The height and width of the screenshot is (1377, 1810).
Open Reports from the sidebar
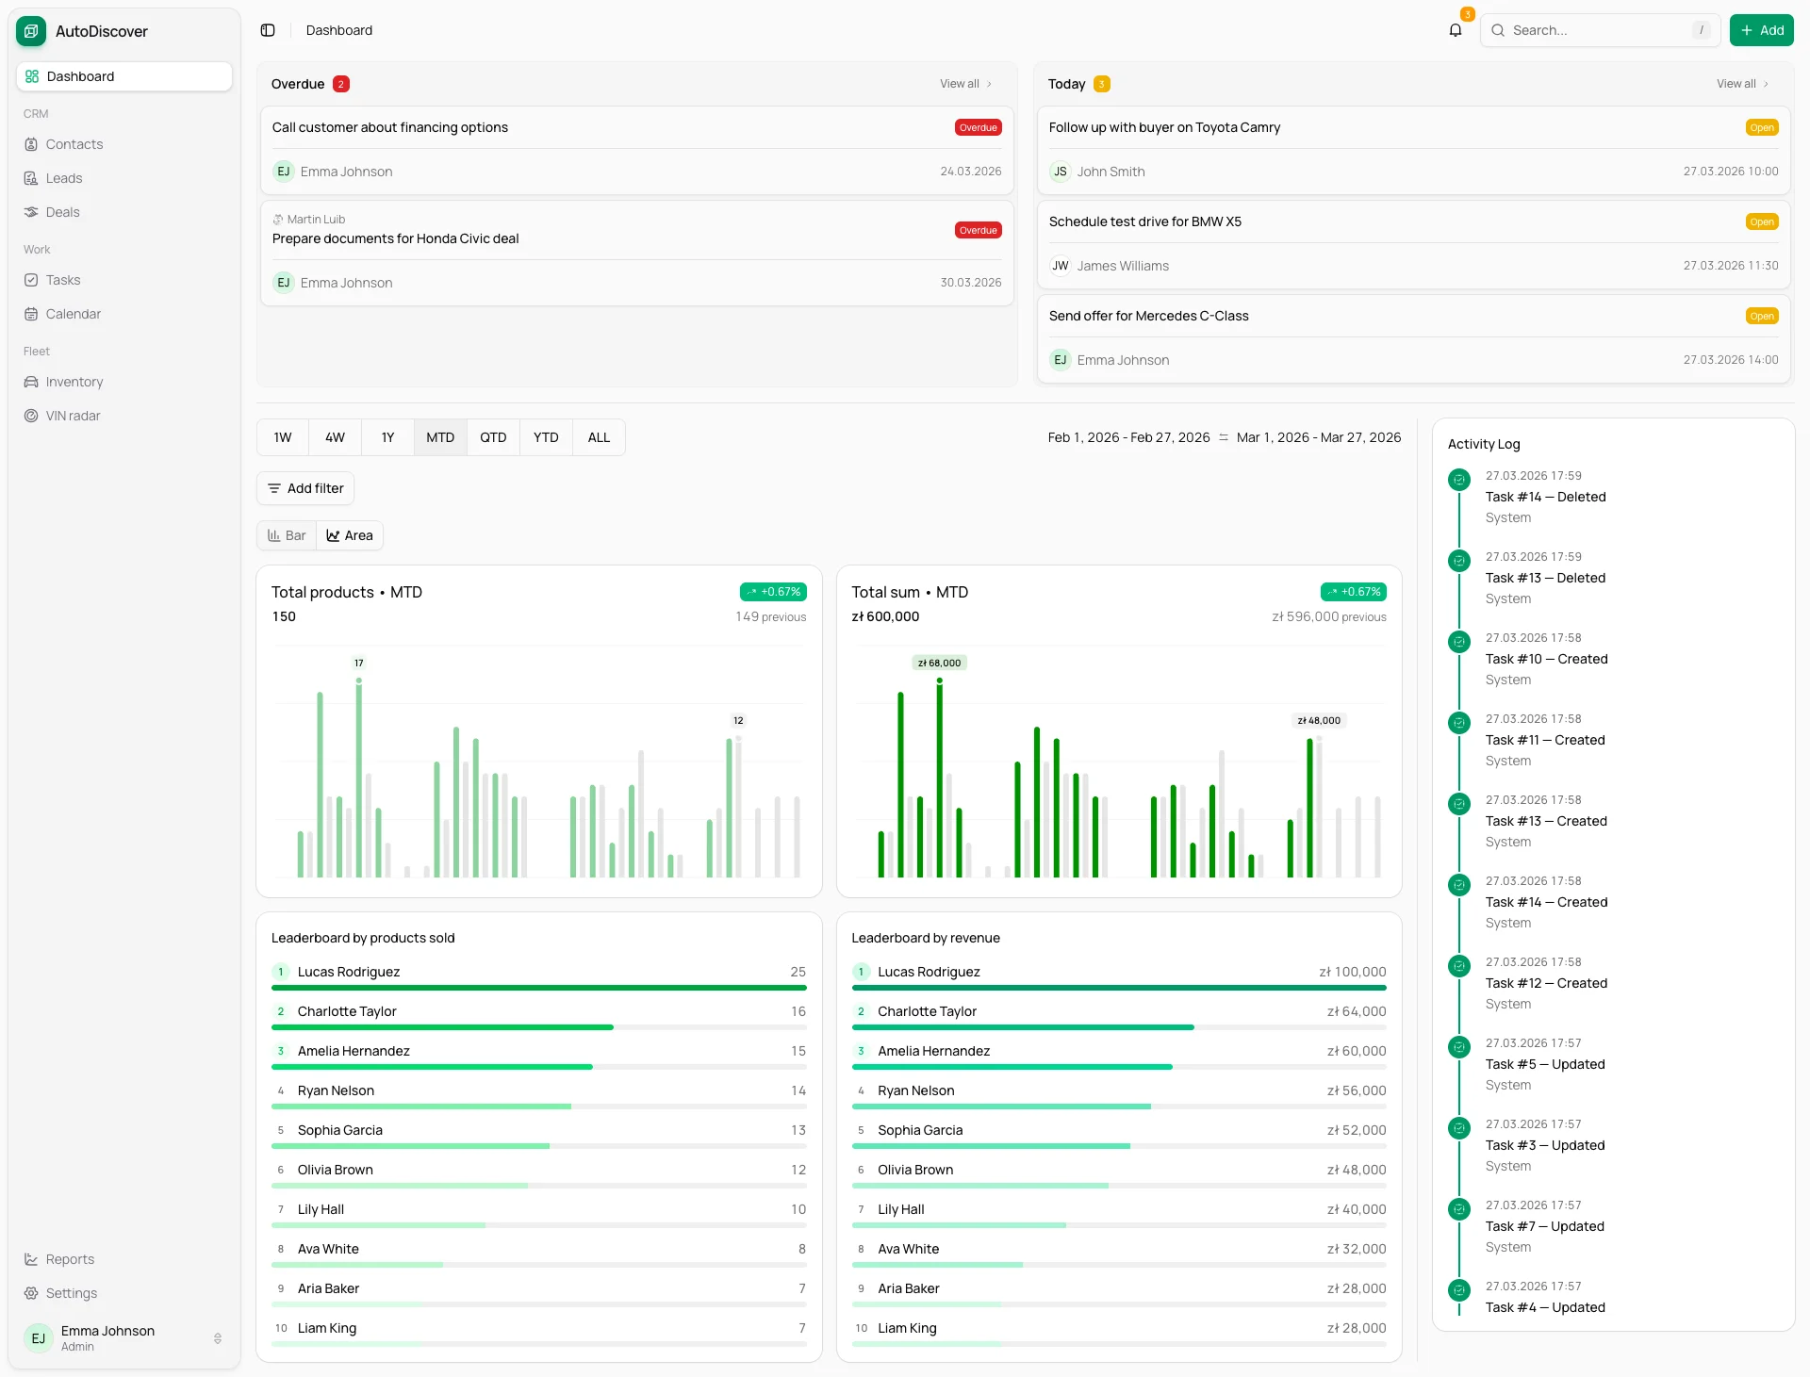(x=69, y=1258)
